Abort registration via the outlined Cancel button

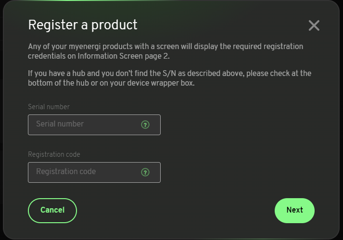(52, 211)
